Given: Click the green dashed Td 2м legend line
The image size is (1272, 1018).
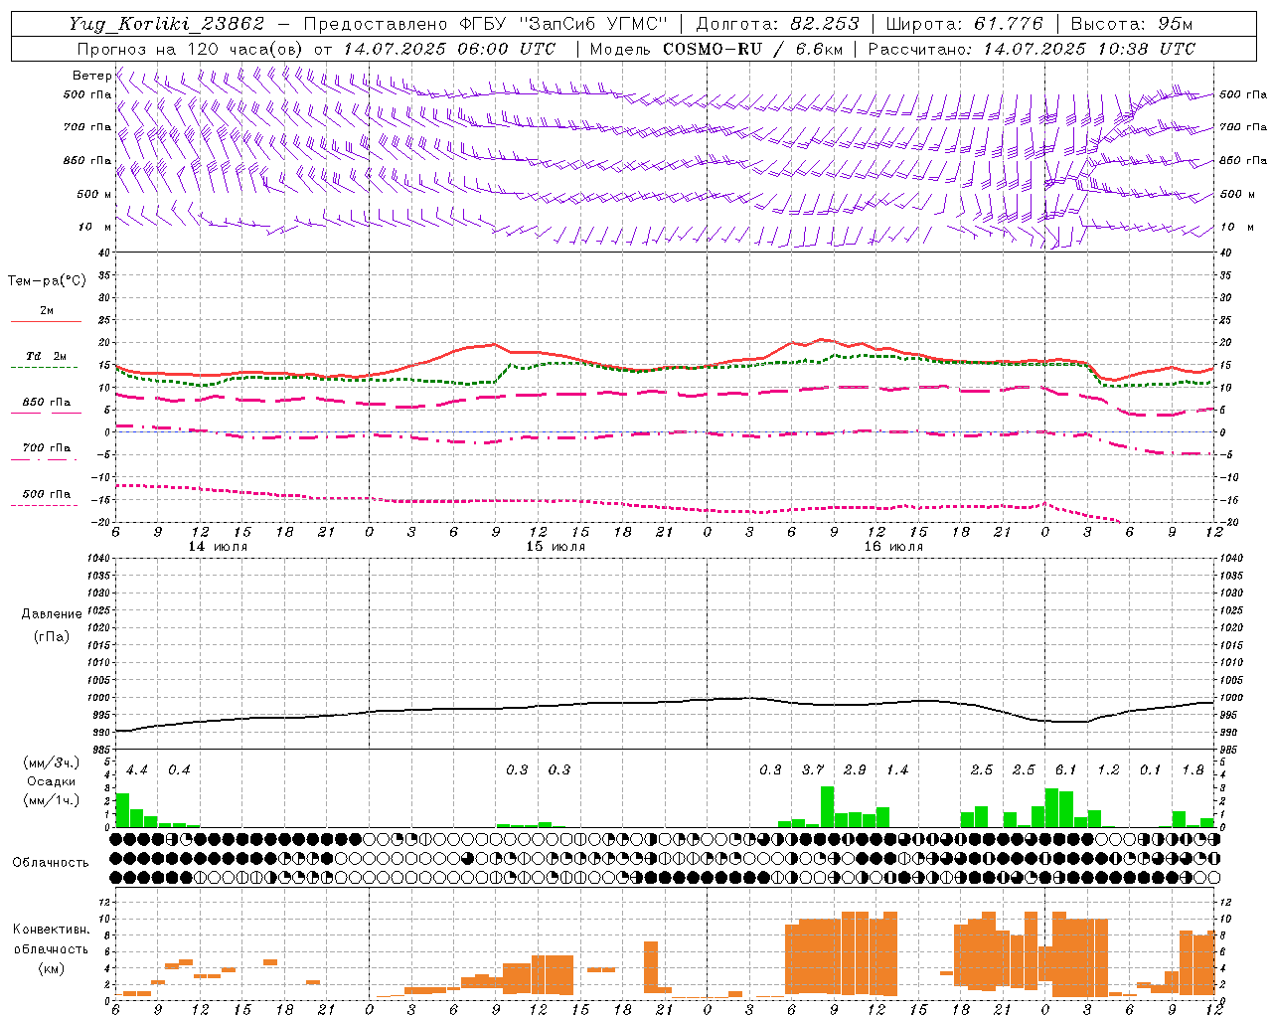Looking at the screenshot, I should [x=44, y=368].
